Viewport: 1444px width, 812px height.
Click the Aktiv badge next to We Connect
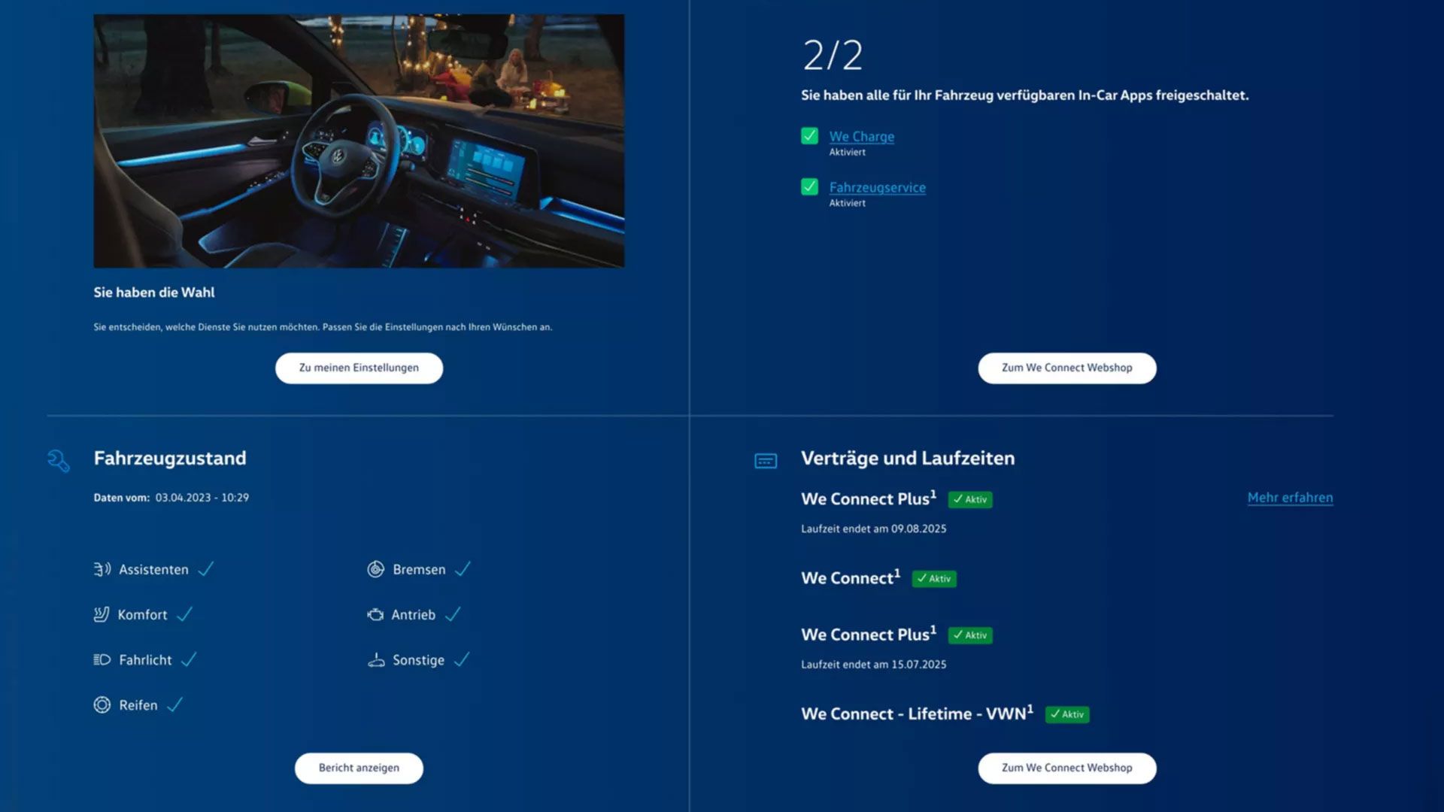pos(934,578)
